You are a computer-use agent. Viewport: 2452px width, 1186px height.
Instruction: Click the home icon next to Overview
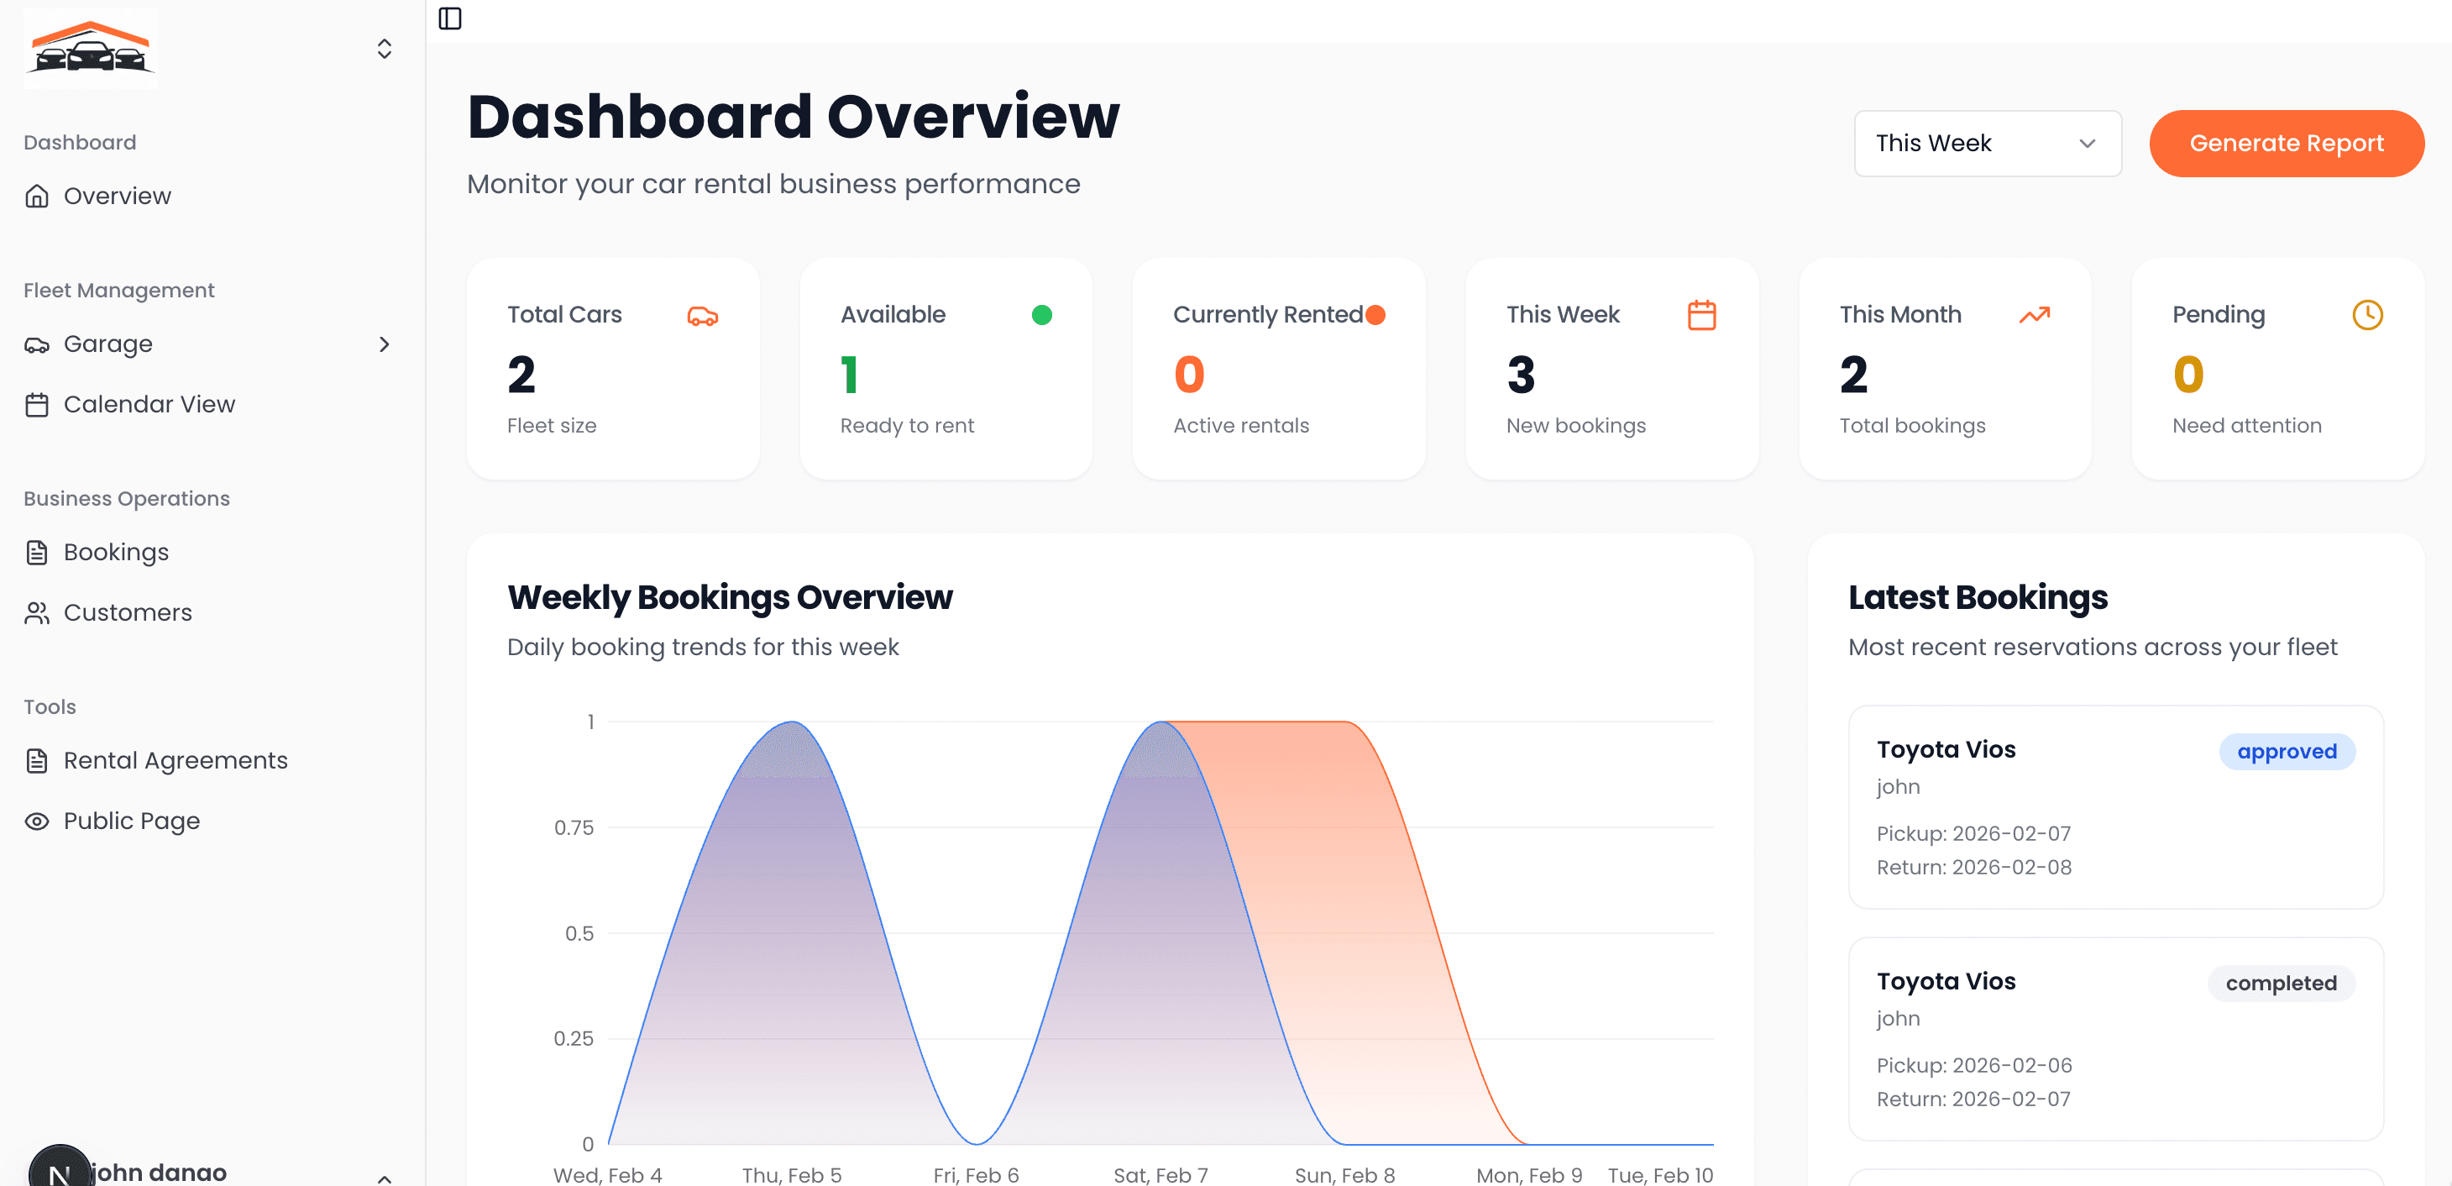point(36,195)
